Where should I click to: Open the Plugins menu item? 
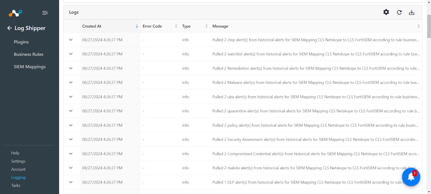[21, 42]
